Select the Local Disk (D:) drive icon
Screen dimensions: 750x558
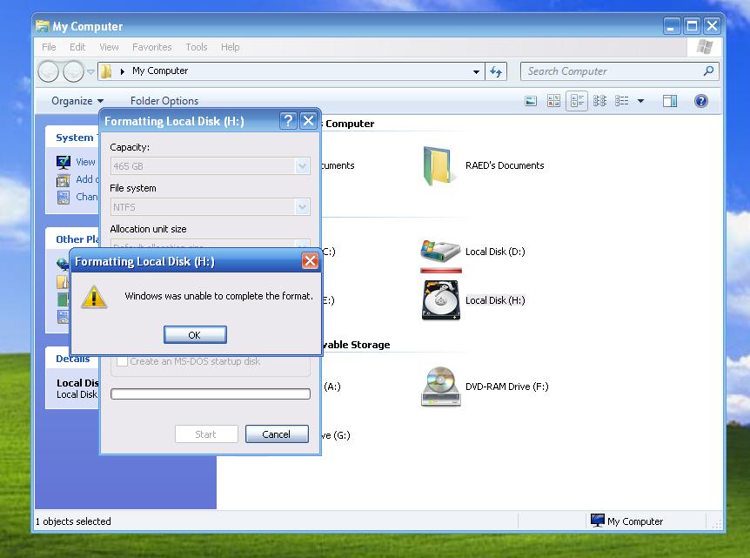click(x=440, y=251)
